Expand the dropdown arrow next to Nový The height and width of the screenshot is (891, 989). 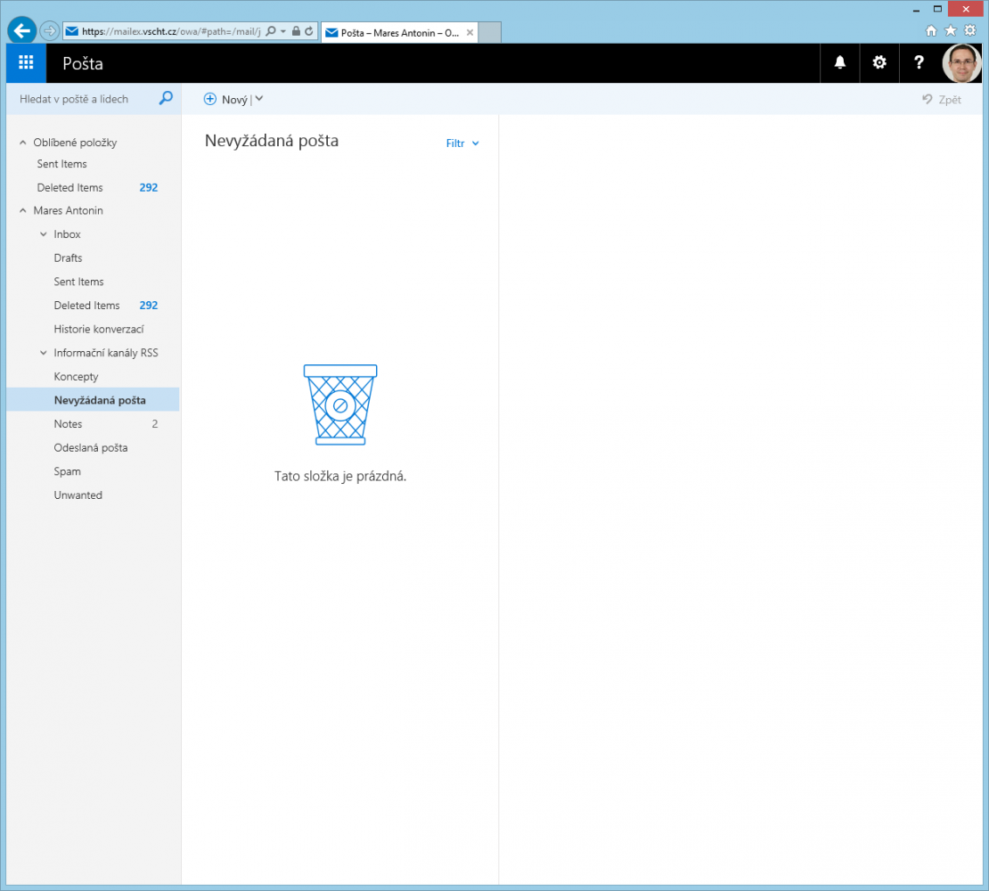pyautogui.click(x=258, y=99)
